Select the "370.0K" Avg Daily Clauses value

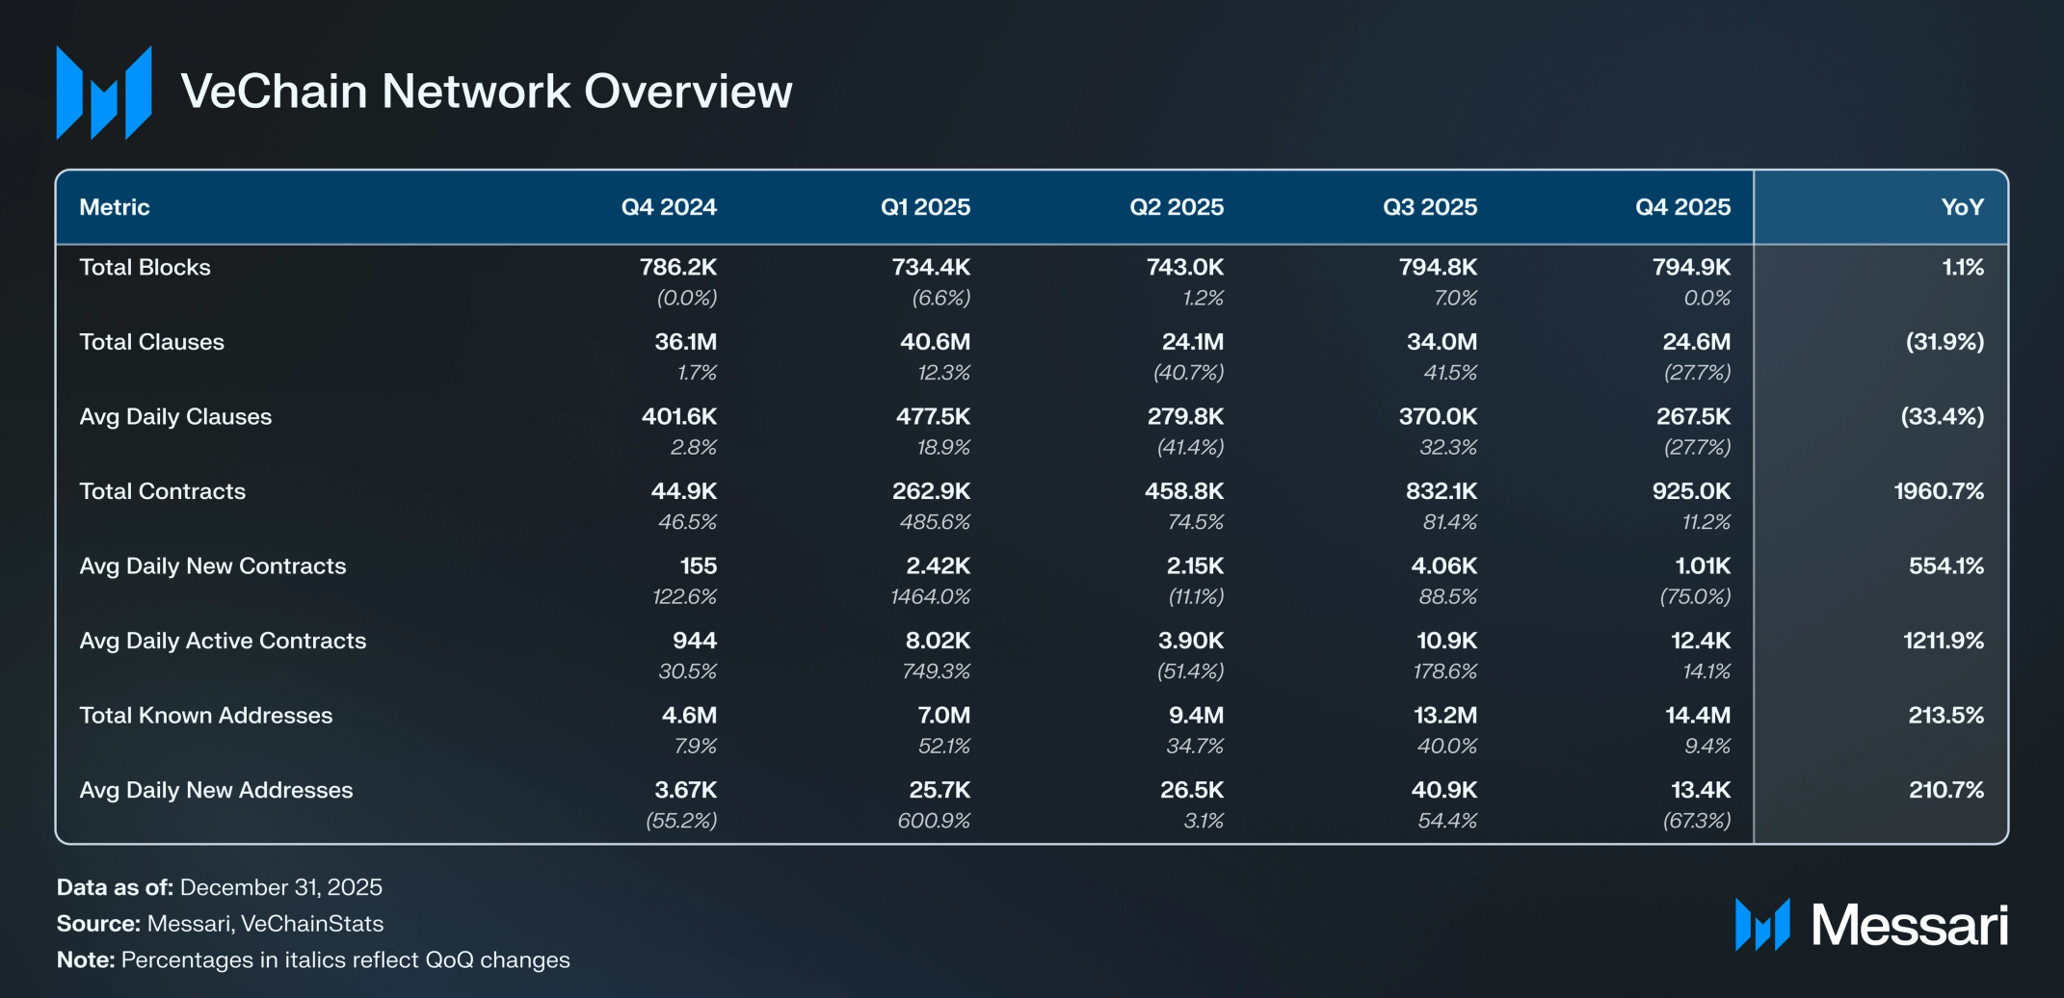[x=1438, y=417]
